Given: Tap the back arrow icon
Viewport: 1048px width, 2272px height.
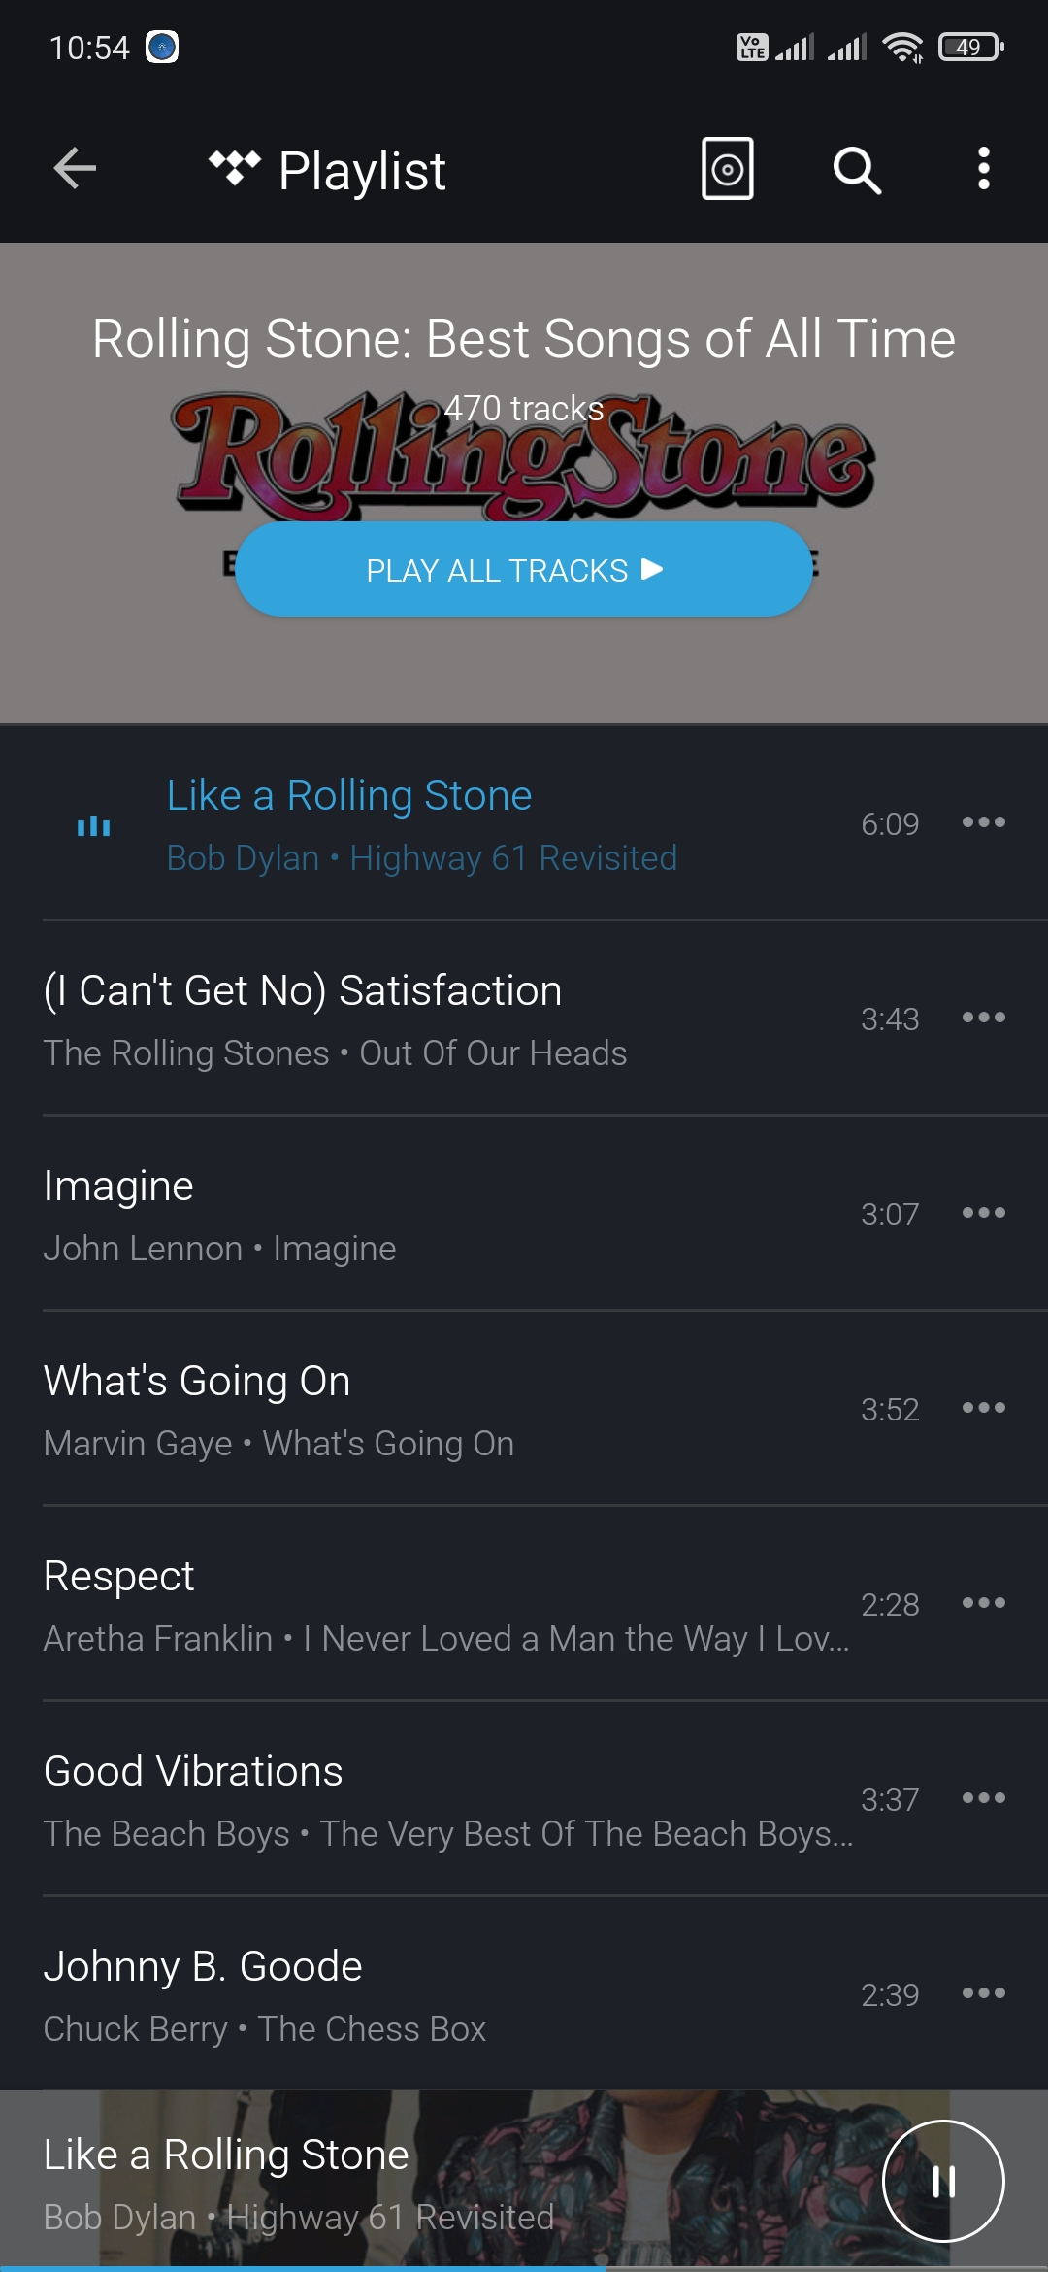Looking at the screenshot, I should [75, 169].
